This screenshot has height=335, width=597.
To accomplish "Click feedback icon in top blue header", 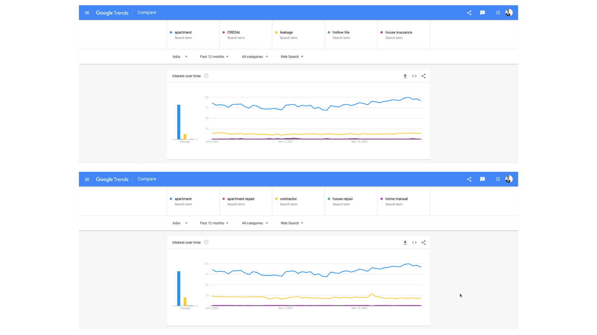I will point(482,13).
